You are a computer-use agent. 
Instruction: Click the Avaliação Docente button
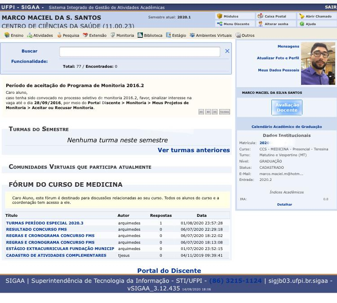(287, 107)
